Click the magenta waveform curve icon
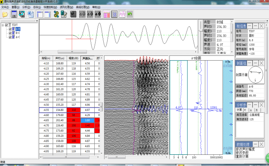 [122, 14]
